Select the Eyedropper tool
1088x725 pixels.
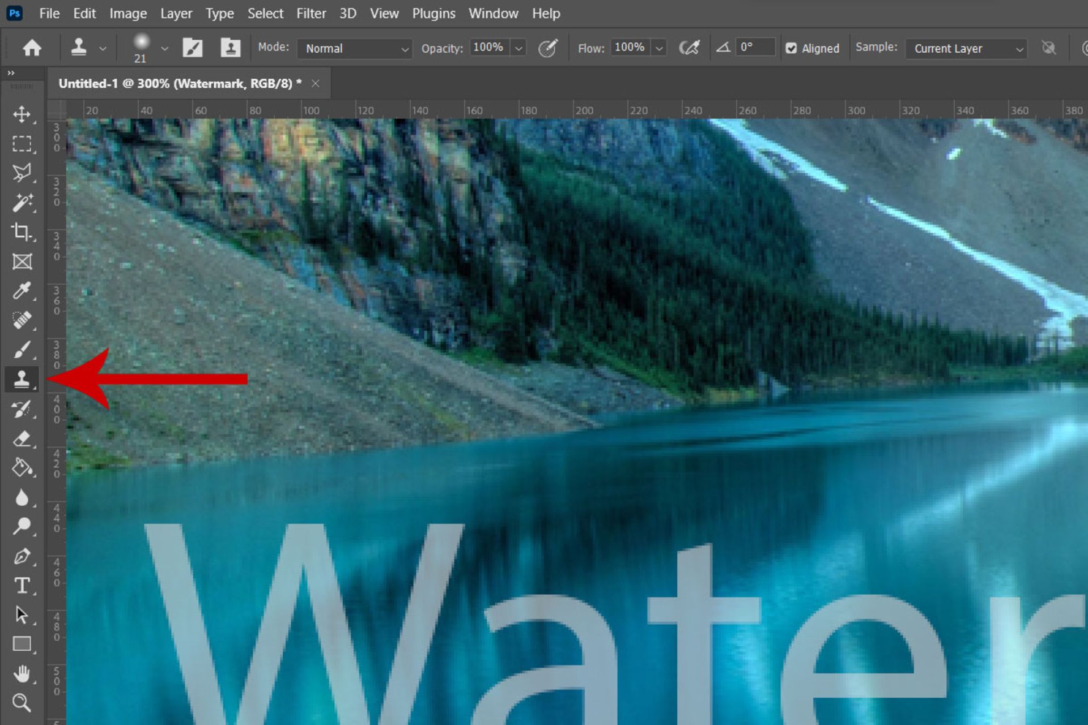click(x=22, y=291)
